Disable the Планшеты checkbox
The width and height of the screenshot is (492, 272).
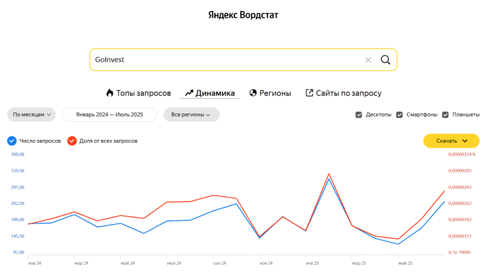[445, 115]
